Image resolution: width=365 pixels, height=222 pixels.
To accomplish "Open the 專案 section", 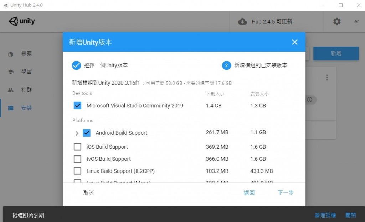I will coord(26,53).
